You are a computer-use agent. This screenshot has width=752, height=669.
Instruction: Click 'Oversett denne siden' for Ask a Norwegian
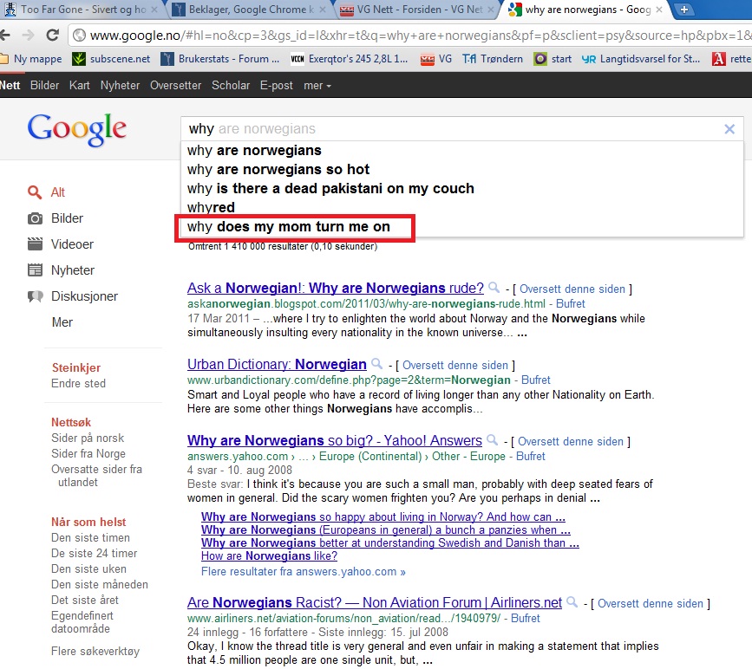click(x=572, y=289)
